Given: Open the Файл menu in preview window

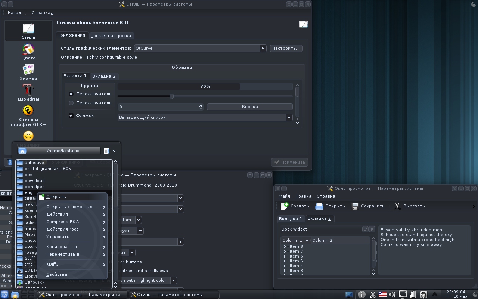Looking at the screenshot, I should 284,196.
